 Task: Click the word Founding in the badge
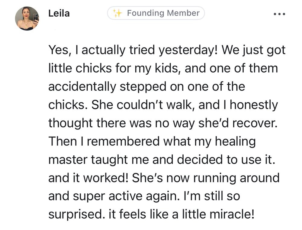(x=146, y=13)
